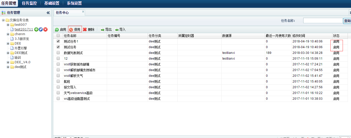Select the 3.5新开发 tree item
This screenshot has width=351, height=138.
click(22, 39)
